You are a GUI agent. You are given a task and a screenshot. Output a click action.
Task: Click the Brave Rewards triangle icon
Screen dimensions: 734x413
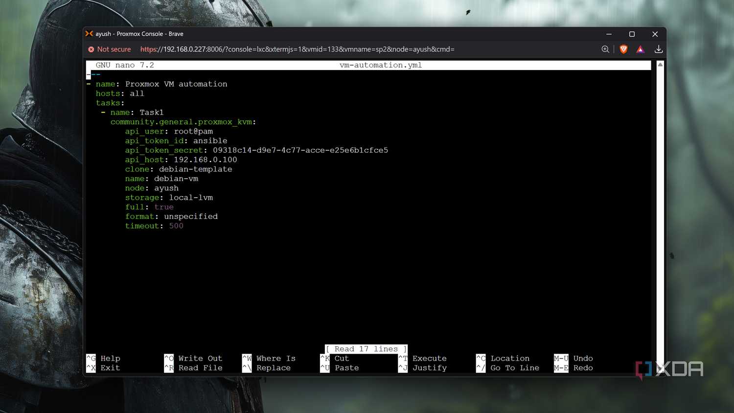[641, 49]
